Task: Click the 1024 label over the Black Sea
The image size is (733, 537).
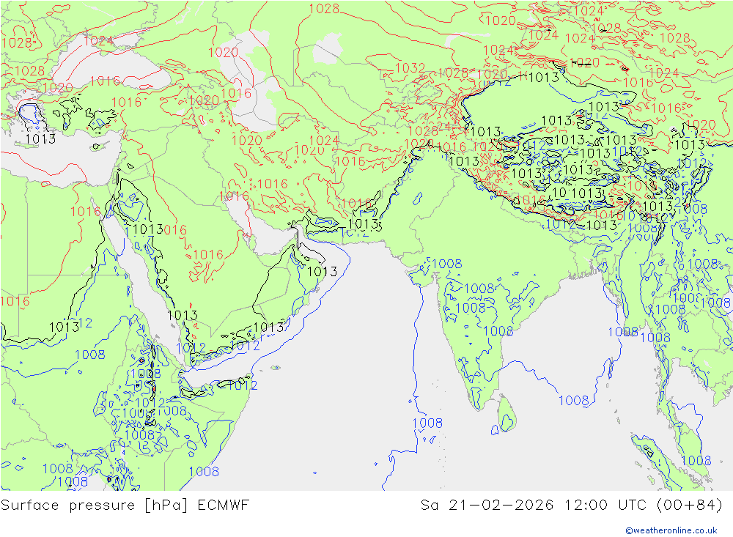Action: [x=98, y=41]
